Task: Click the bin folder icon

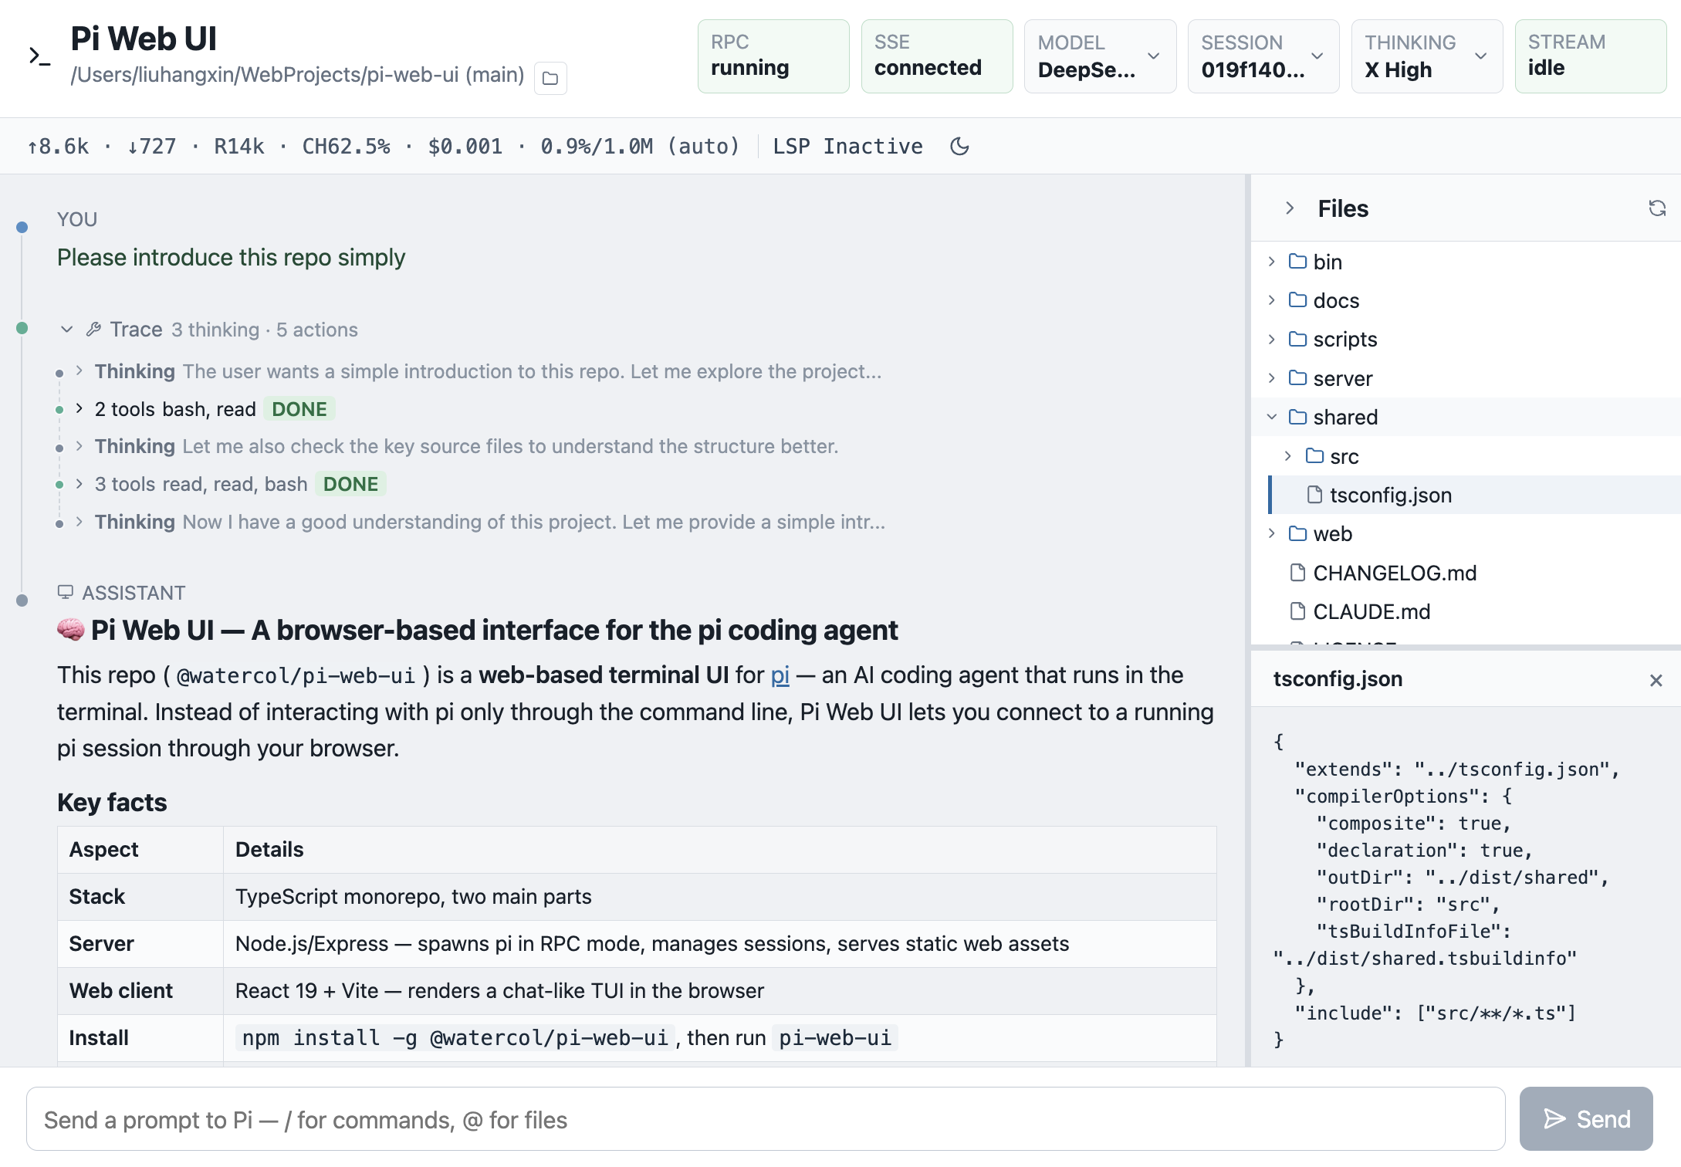Action: click(x=1297, y=262)
